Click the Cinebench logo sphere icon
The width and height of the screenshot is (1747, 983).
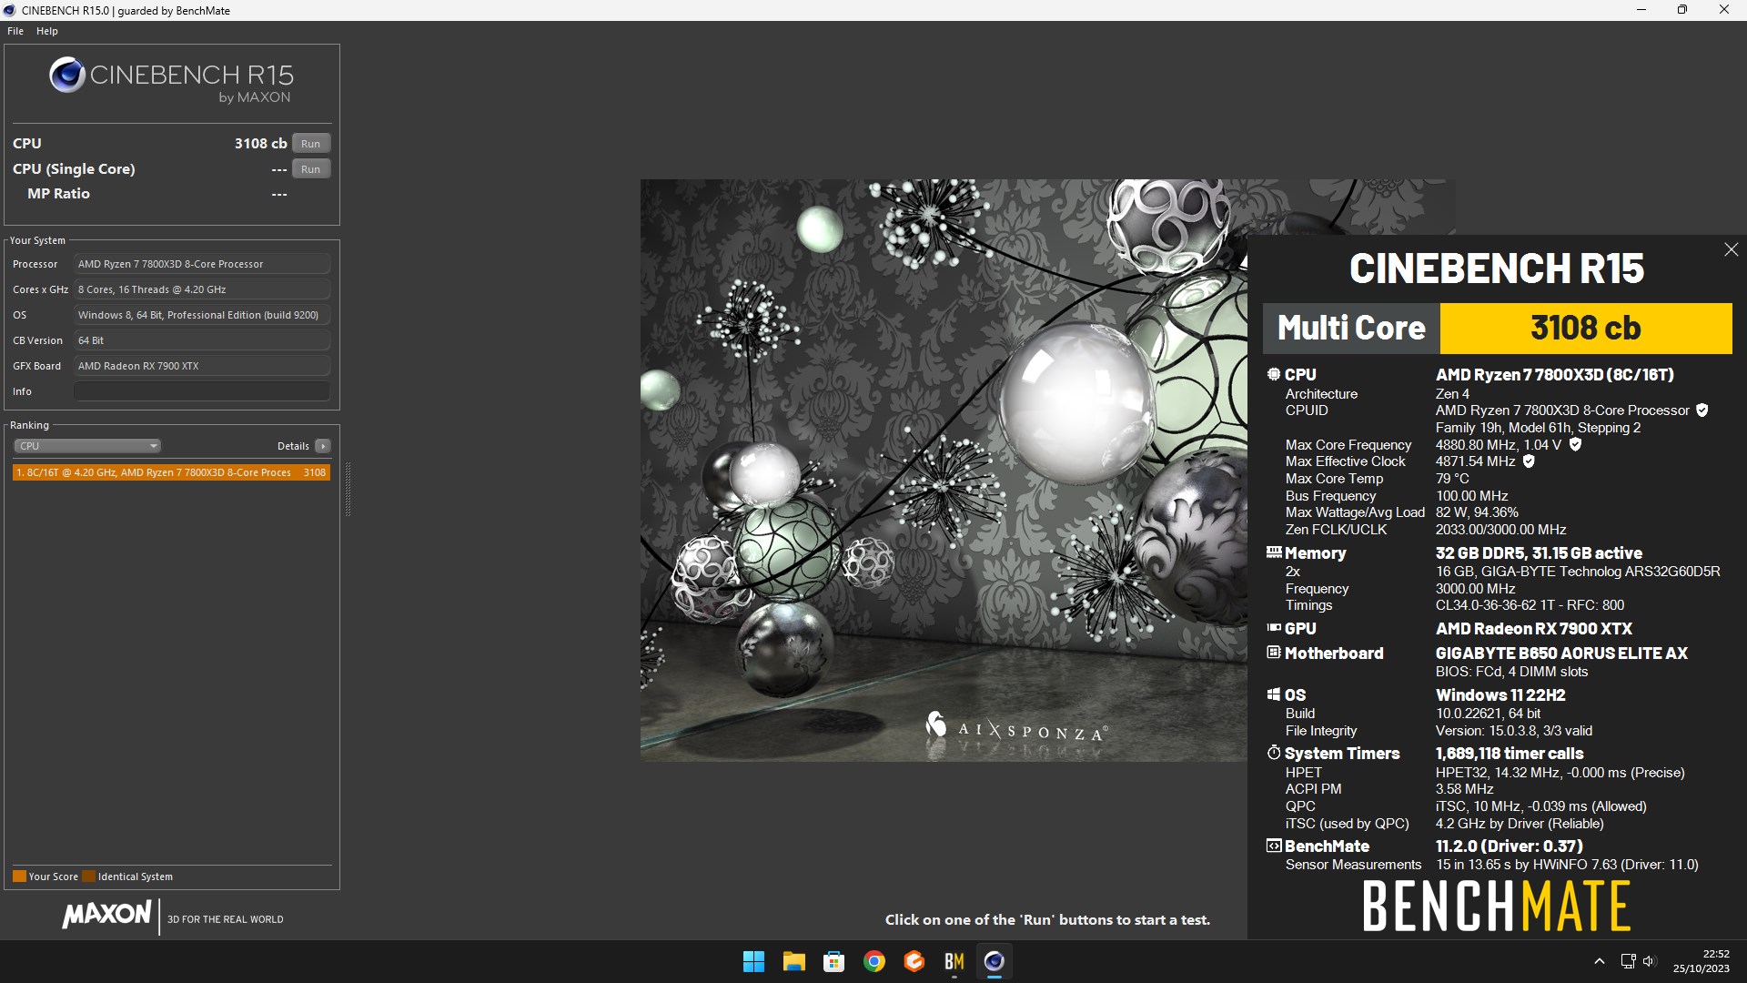pos(67,75)
